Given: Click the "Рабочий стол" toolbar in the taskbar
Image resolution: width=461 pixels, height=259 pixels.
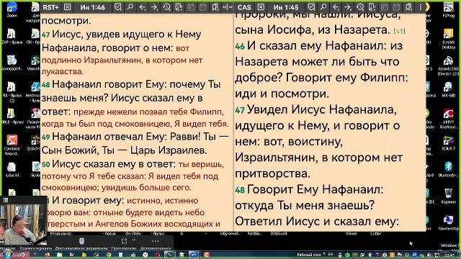Looking at the screenshot, I should click(308, 255).
